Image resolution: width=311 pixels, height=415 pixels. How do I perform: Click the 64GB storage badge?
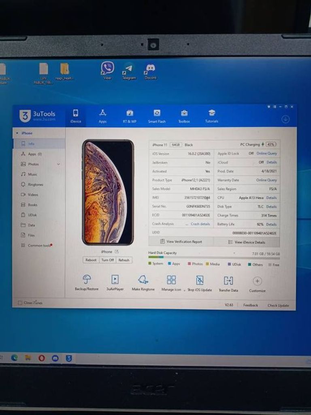176,145
